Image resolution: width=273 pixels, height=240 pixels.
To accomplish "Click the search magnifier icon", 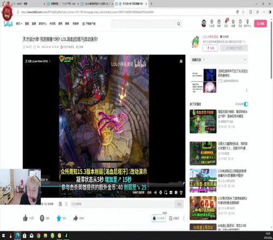I will [x=179, y=24].
